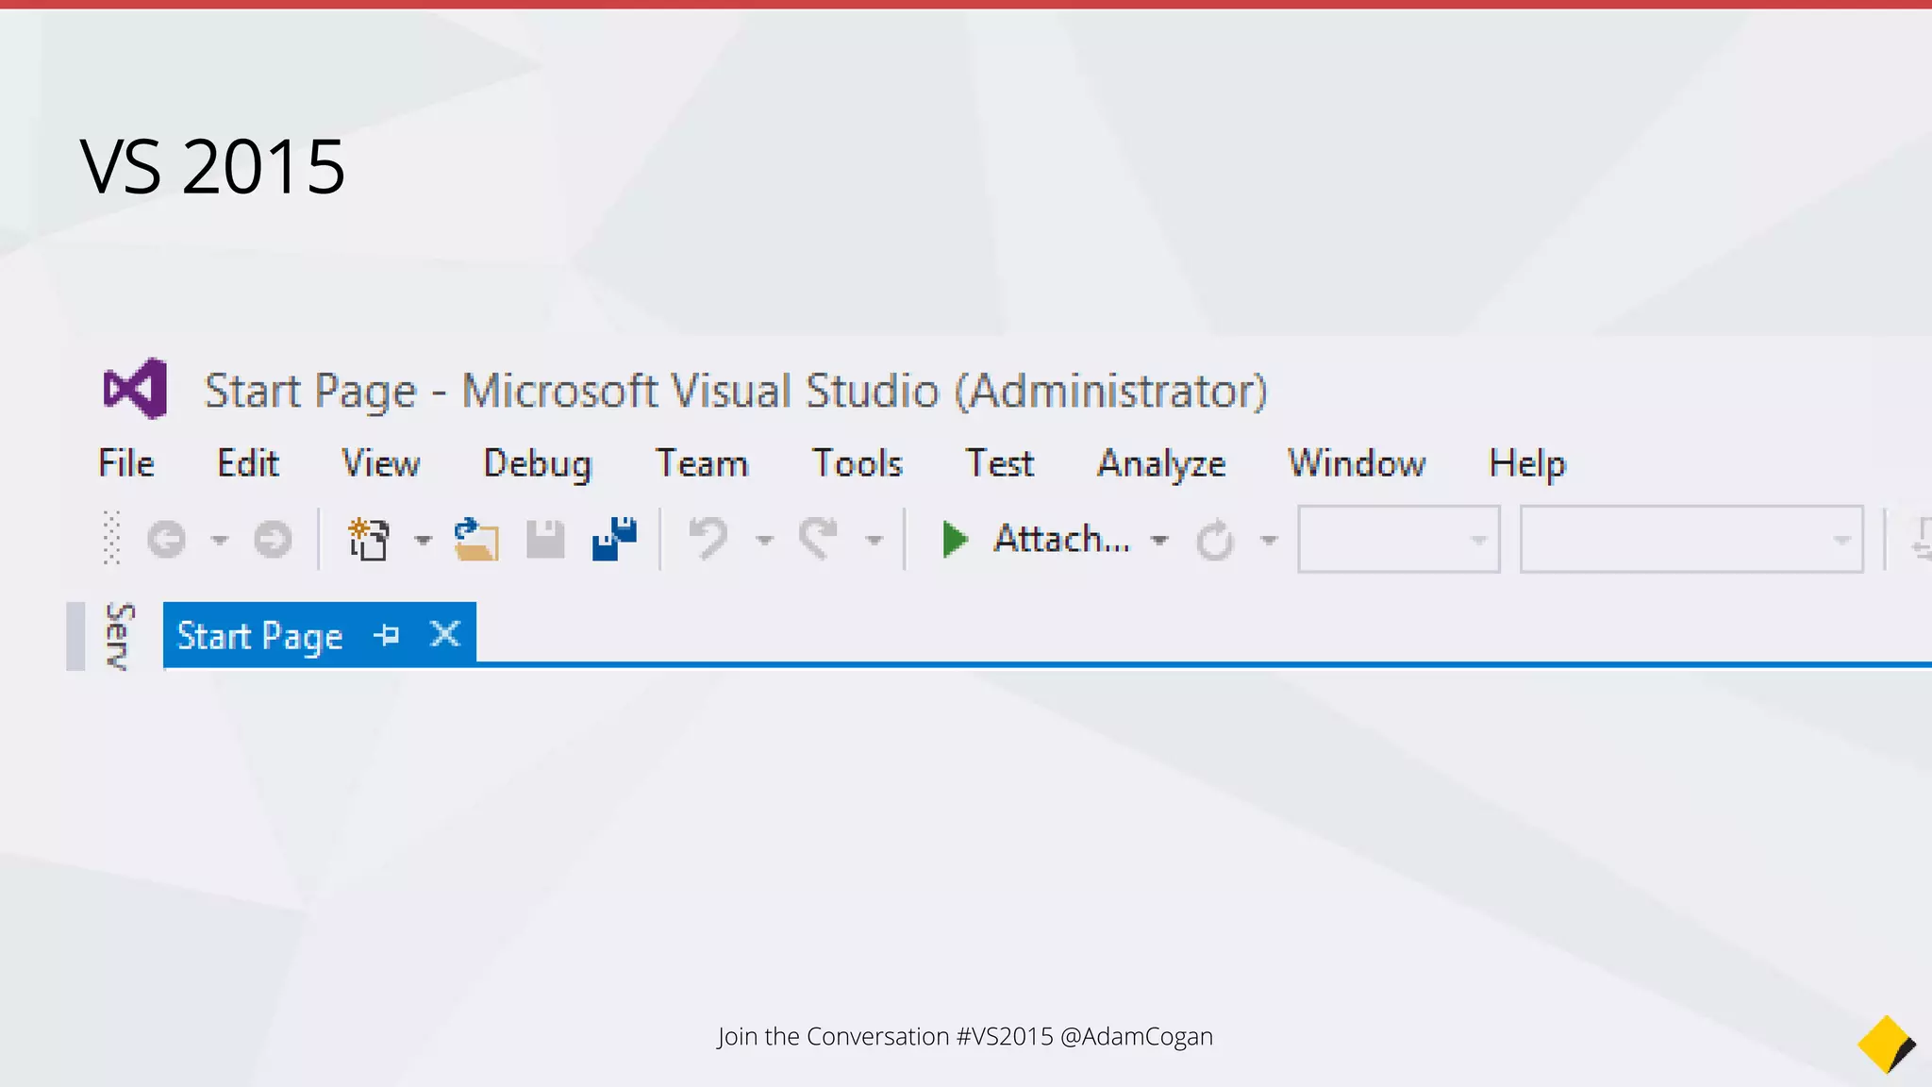This screenshot has width=1932, height=1087.
Task: Open the Server Explorer side tab
Action: (118, 636)
